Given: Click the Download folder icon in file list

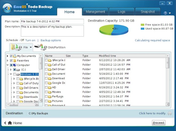Looking at the screenshot, I should click(50, 78).
